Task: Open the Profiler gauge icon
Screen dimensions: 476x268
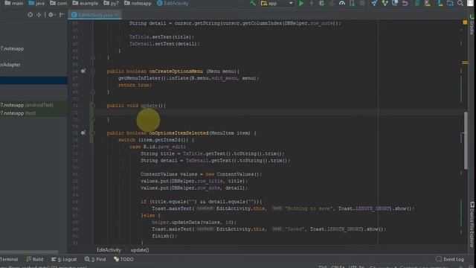Action: [342, 3]
